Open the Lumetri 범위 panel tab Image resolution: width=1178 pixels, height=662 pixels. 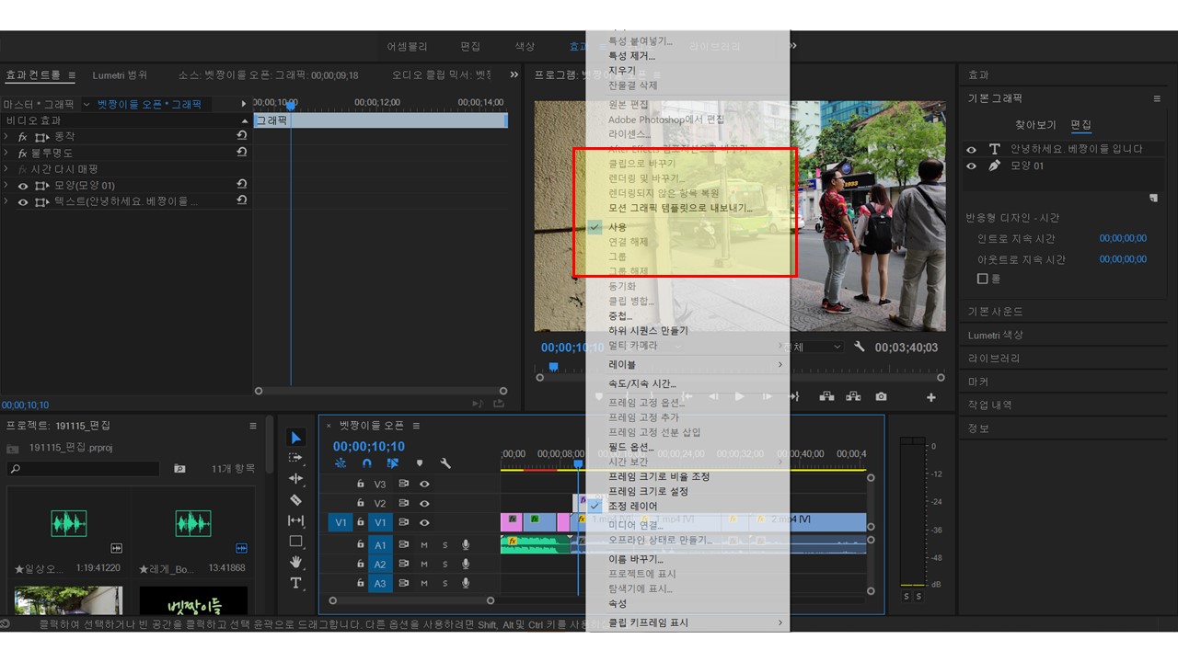(120, 75)
